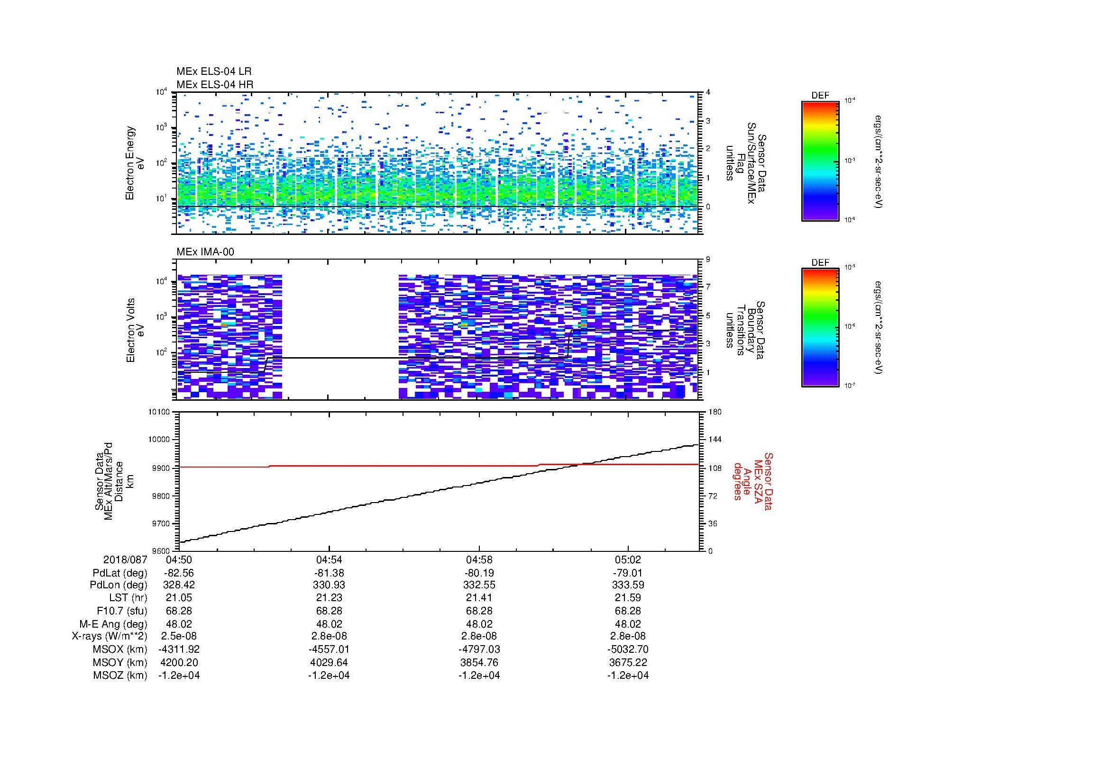Click the MSOX value '-5032.70'

tap(628, 649)
